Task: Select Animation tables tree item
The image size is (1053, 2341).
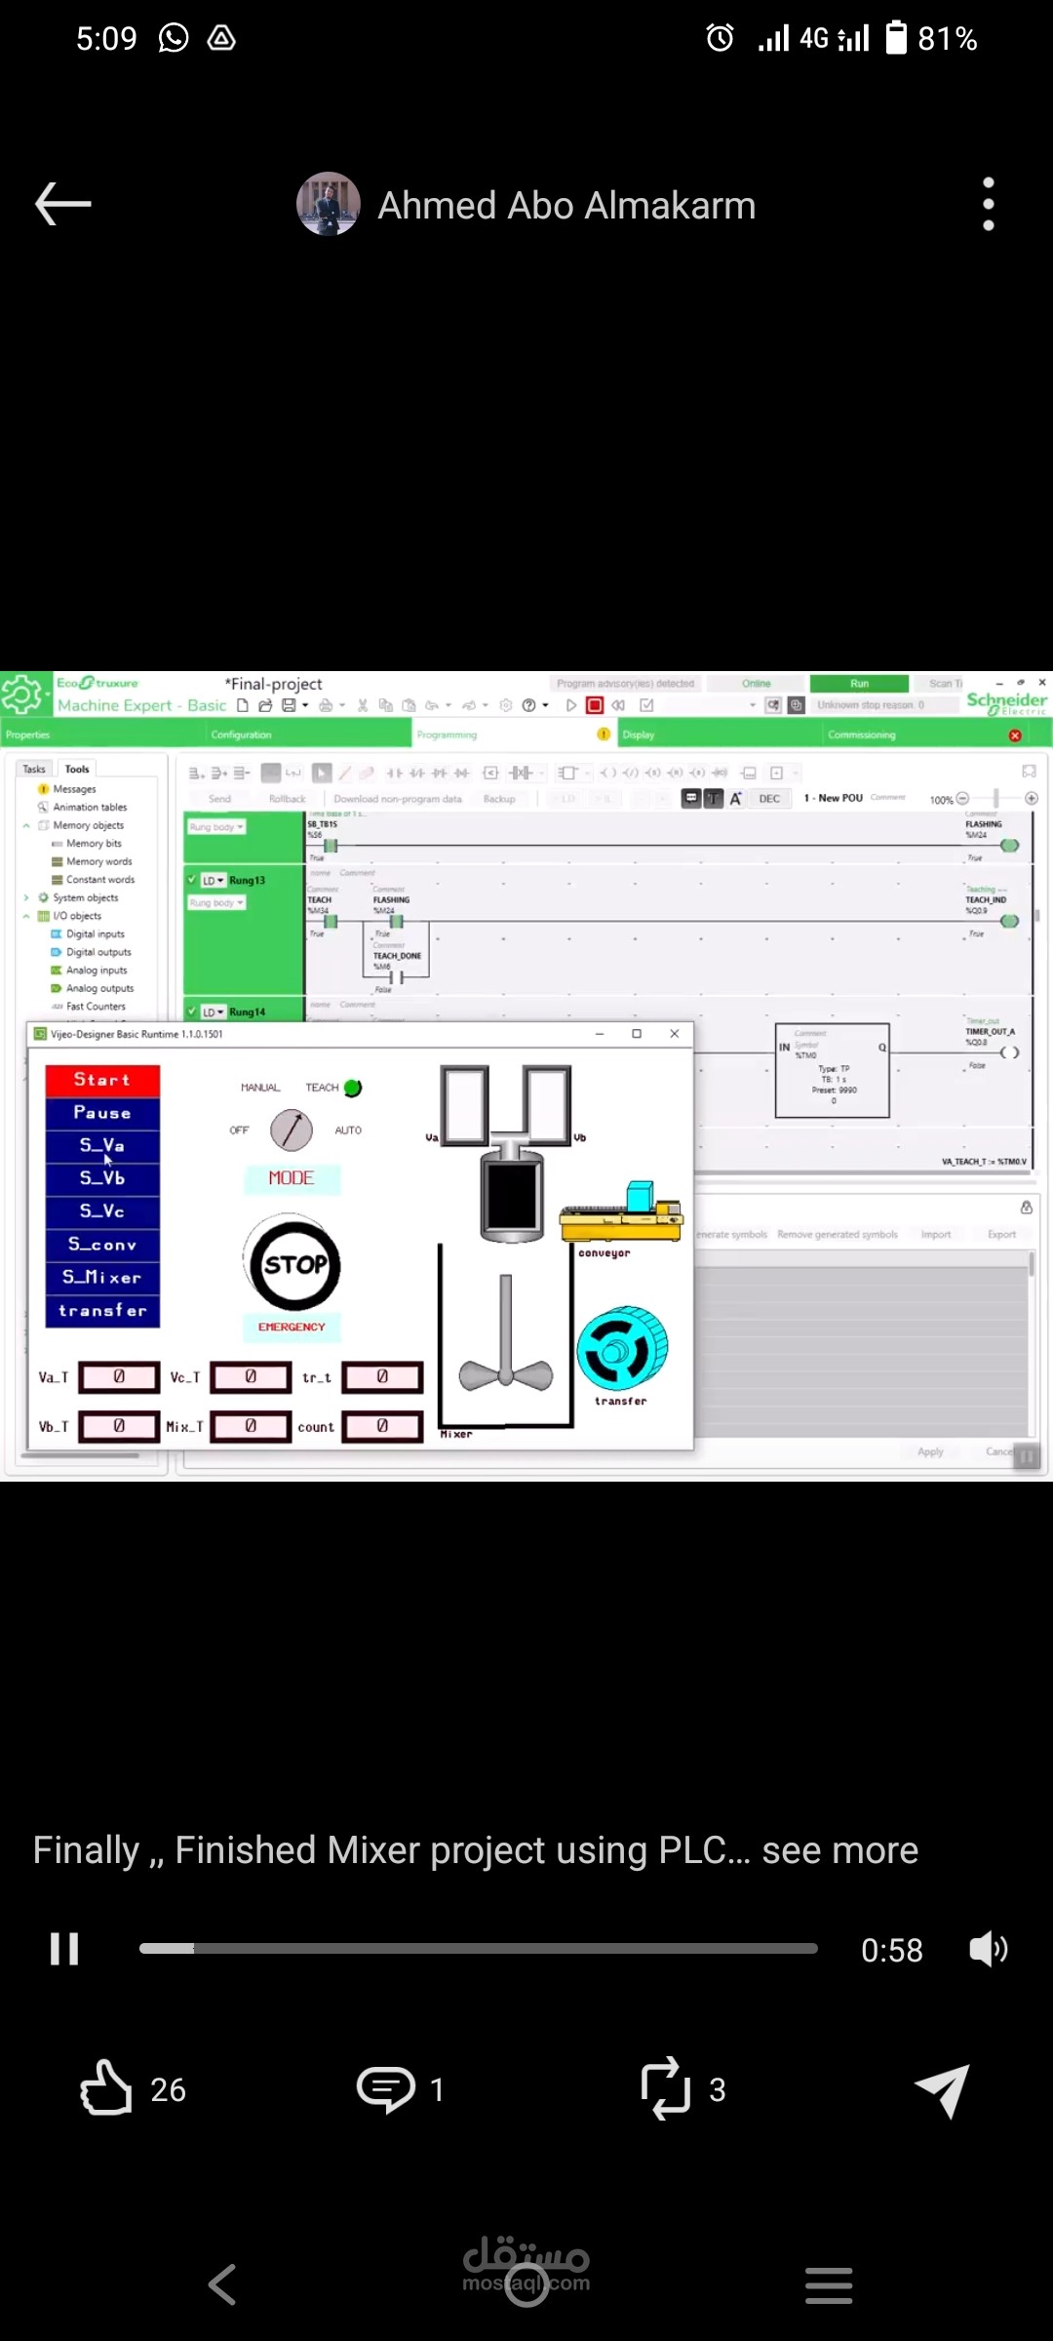Action: coord(90,807)
